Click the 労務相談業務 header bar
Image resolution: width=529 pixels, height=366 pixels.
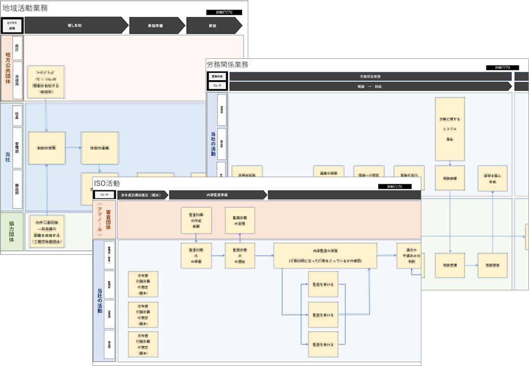tap(371, 77)
